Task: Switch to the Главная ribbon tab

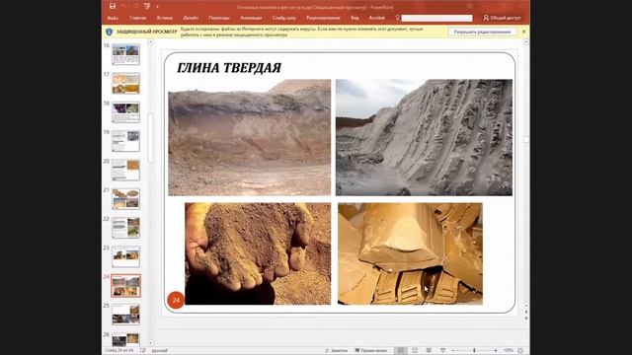Action: click(x=138, y=18)
